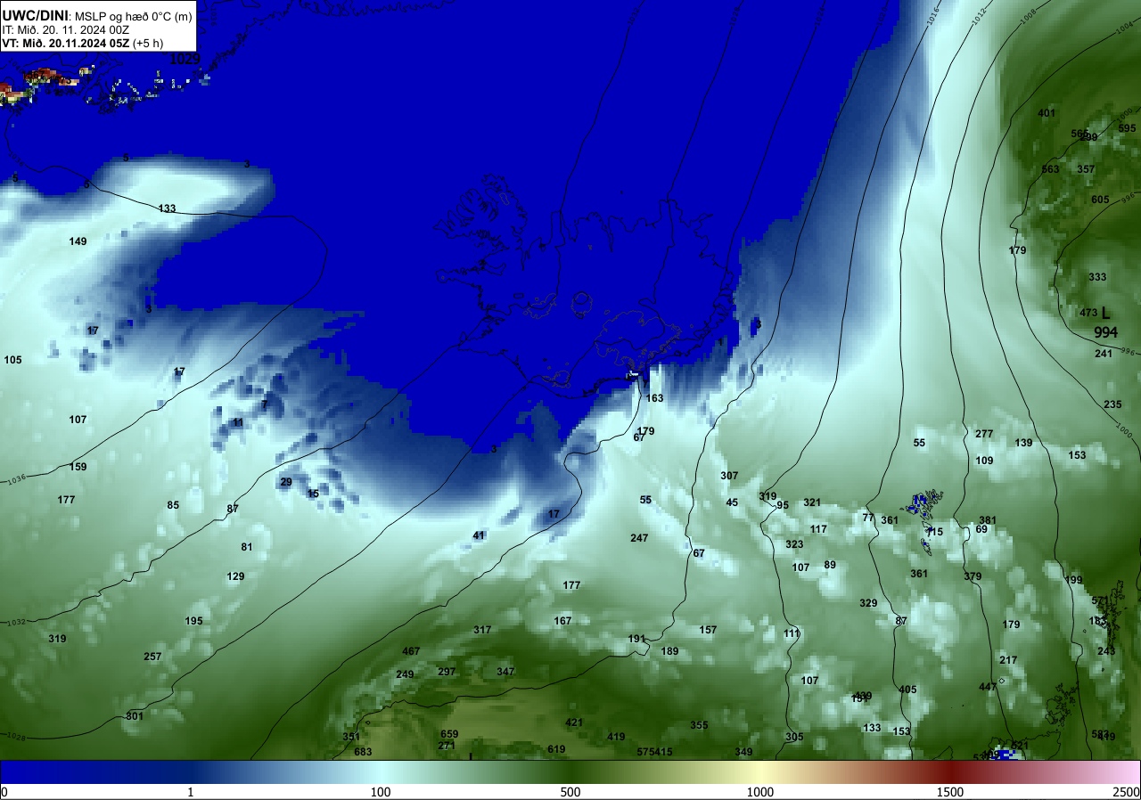Click the 1012 isobar label
The height and width of the screenshot is (800, 1141).
pos(979,14)
